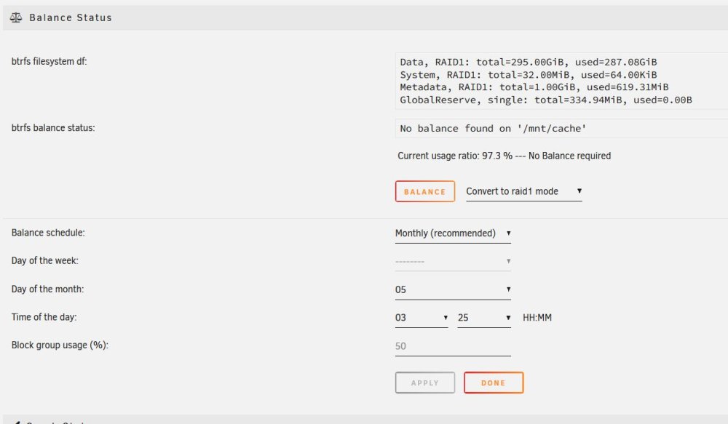728x424 pixels.
Task: Click the Day of the week label
Action: [x=44, y=260]
